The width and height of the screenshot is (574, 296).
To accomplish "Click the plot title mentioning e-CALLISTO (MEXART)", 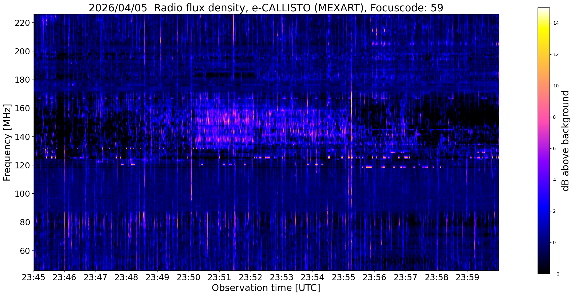I will (x=266, y=8).
